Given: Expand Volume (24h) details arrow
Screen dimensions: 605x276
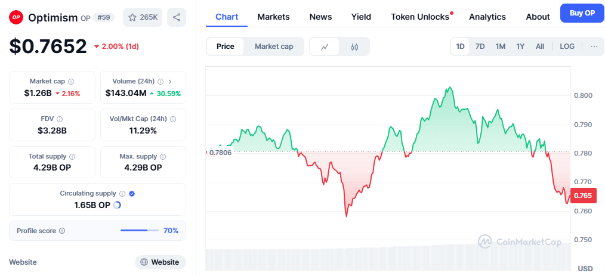Looking at the screenshot, I should (170, 82).
